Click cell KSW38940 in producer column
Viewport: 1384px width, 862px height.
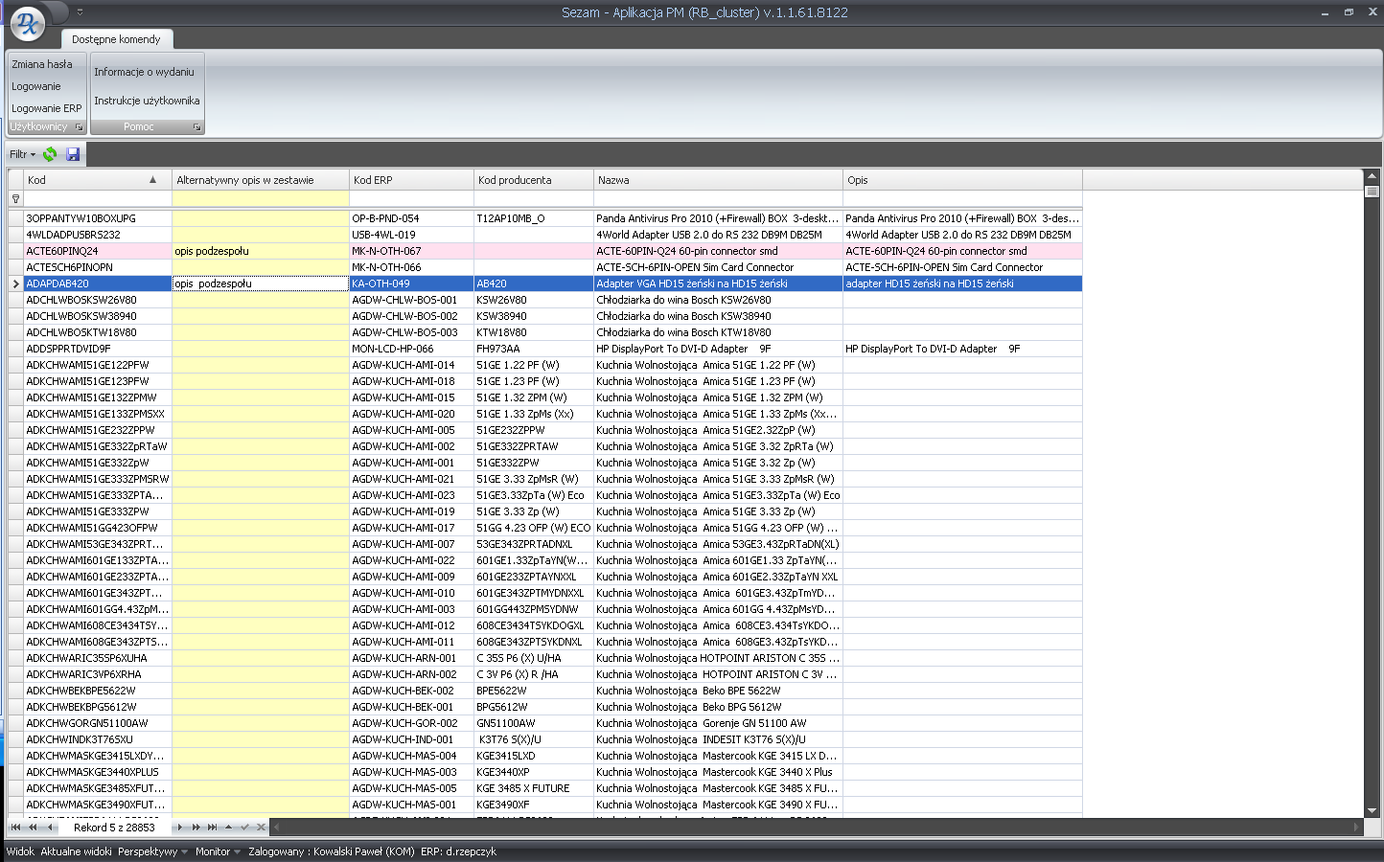coord(534,316)
